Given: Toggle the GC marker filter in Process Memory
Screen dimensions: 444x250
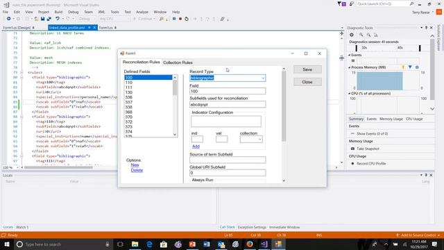Looking at the screenshot, I should [403, 67].
